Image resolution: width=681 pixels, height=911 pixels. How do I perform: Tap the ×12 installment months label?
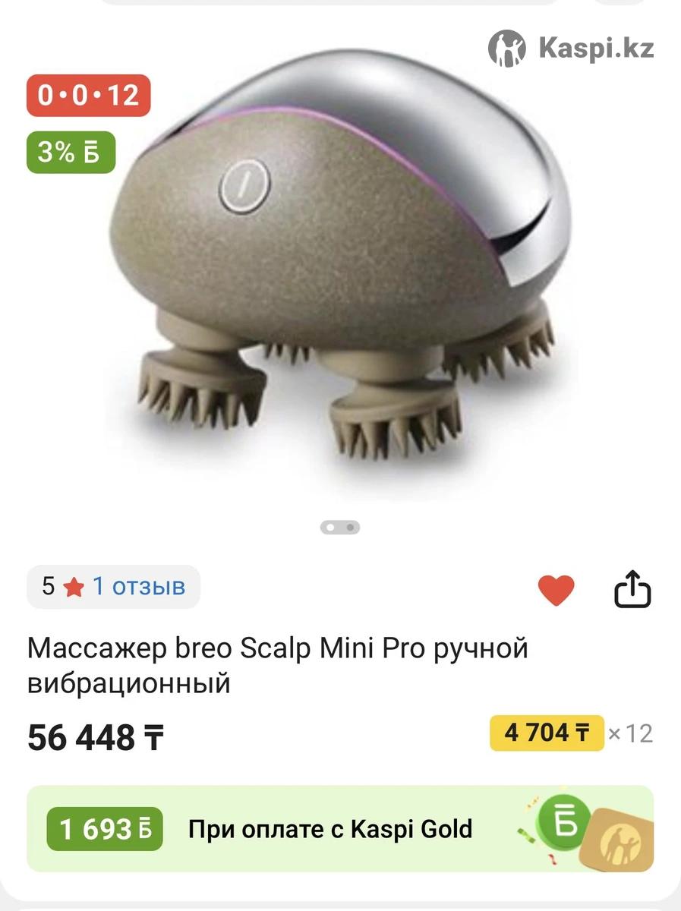pyautogui.click(x=630, y=733)
